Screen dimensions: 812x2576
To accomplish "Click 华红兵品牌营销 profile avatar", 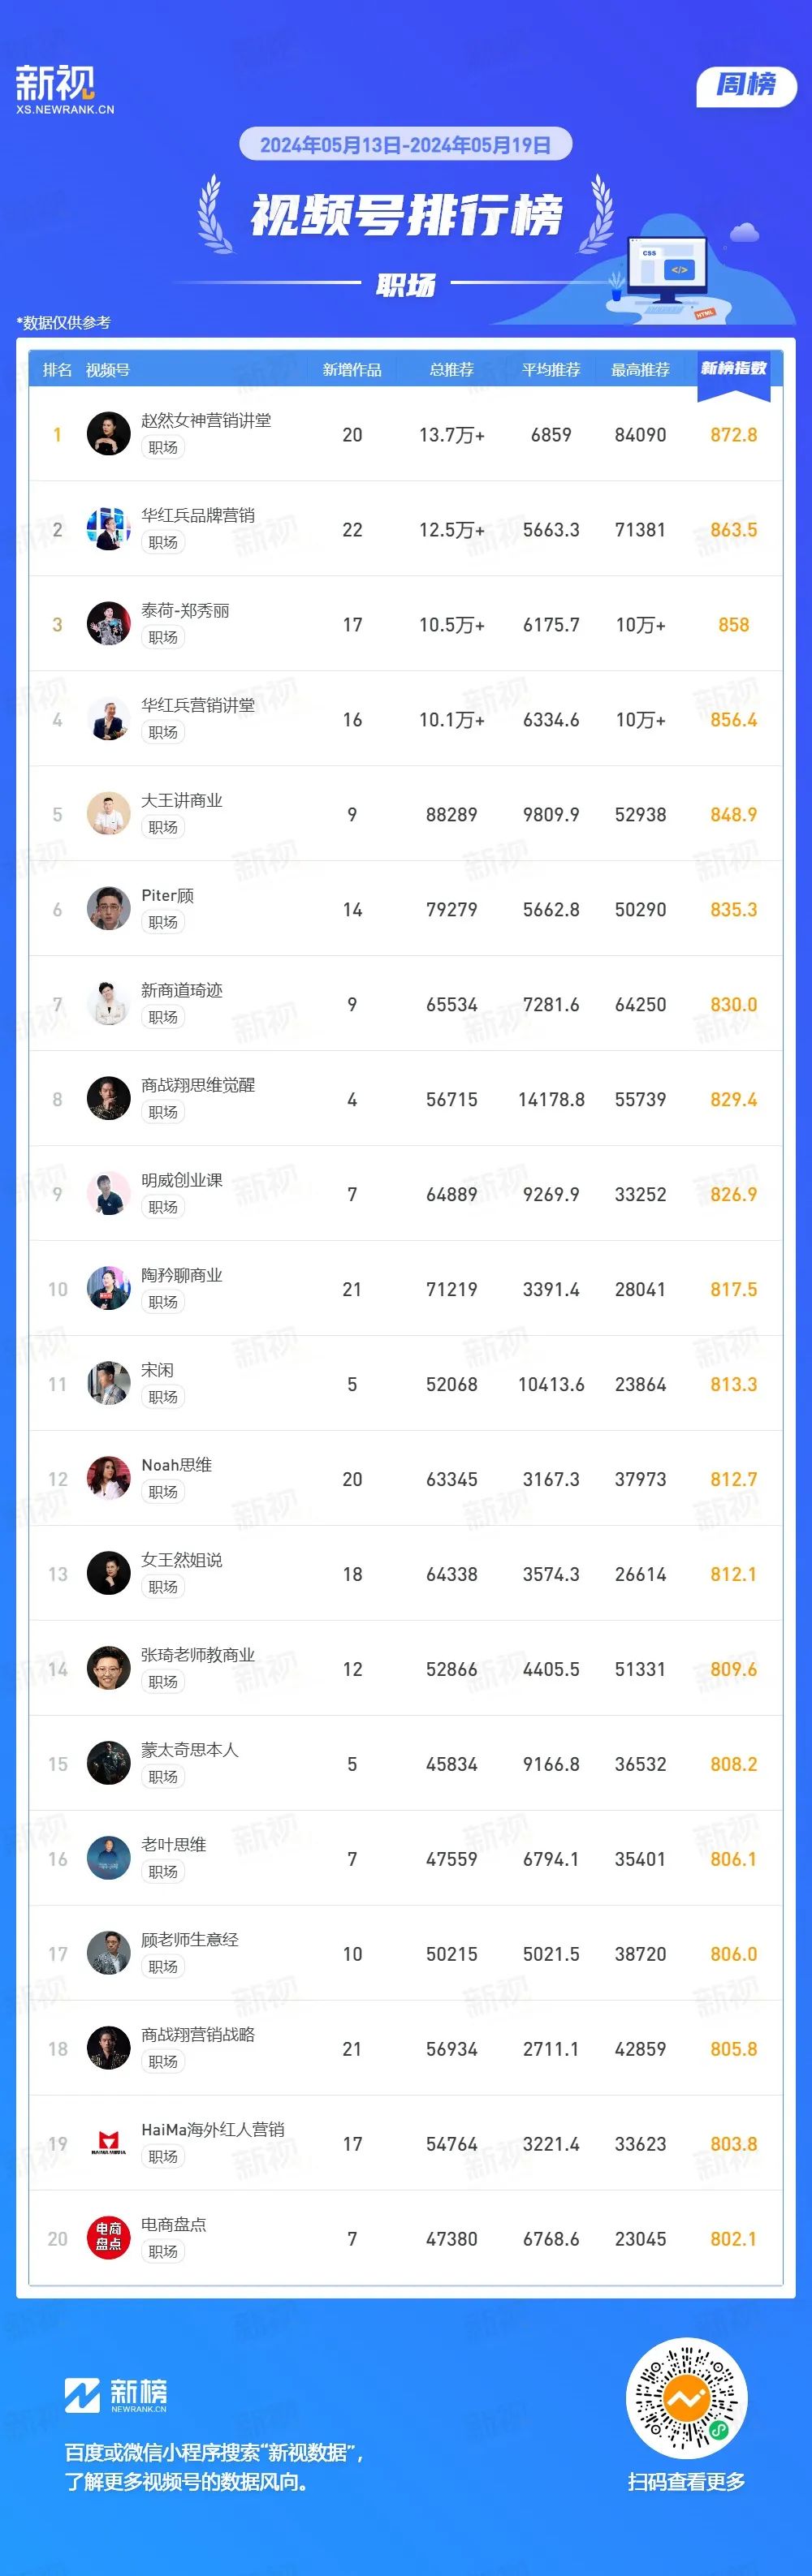I will tap(108, 528).
